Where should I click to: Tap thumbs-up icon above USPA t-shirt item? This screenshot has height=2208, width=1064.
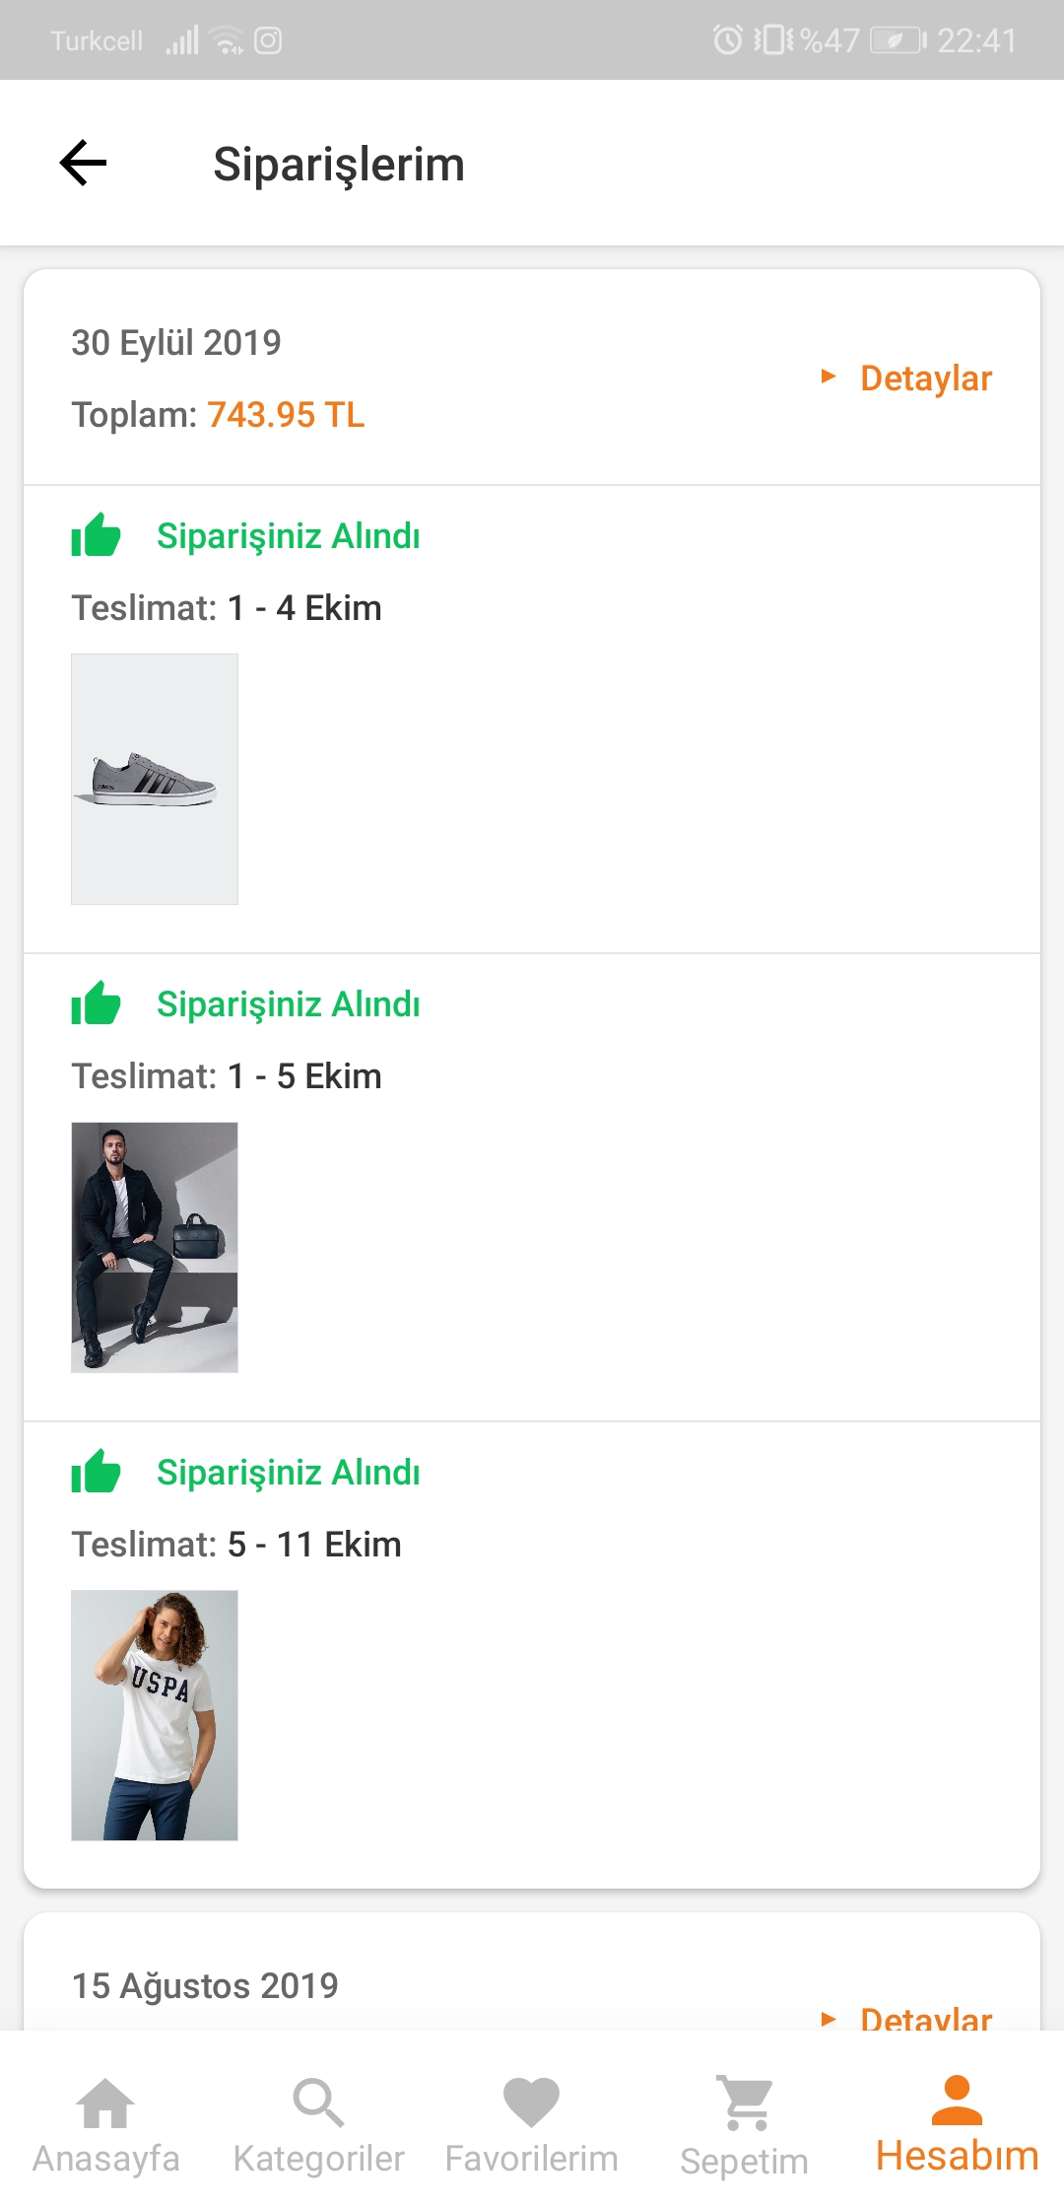click(x=96, y=1472)
